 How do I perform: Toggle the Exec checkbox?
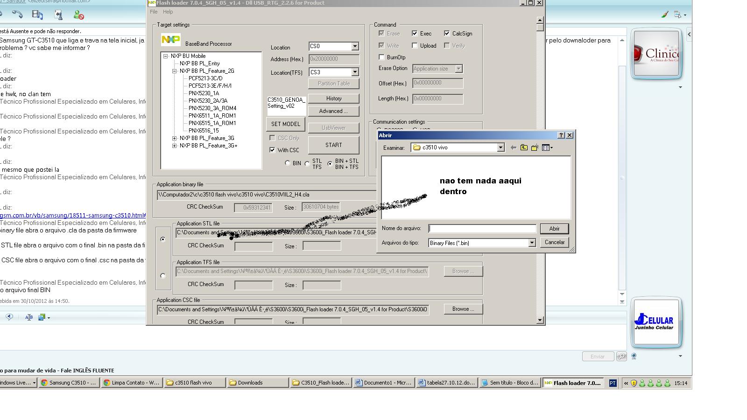coord(415,33)
